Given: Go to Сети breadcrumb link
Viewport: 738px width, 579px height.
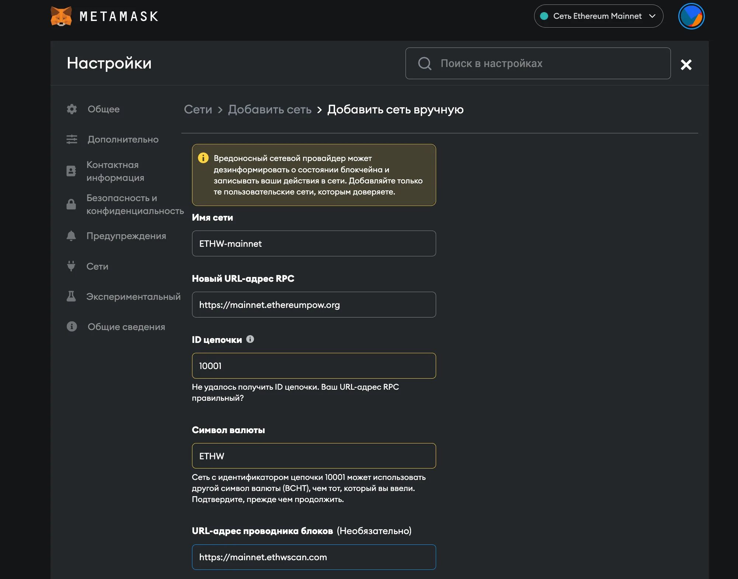Looking at the screenshot, I should click(198, 109).
